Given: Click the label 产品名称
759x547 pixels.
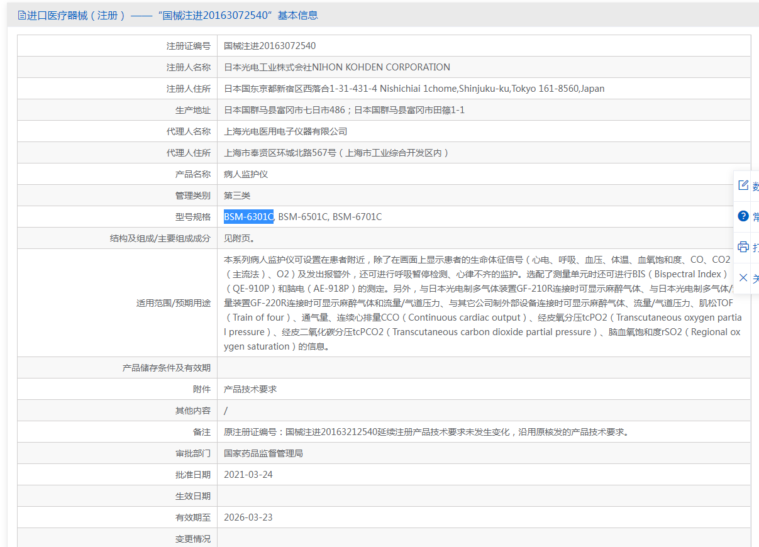Looking at the screenshot, I should pos(193,174).
